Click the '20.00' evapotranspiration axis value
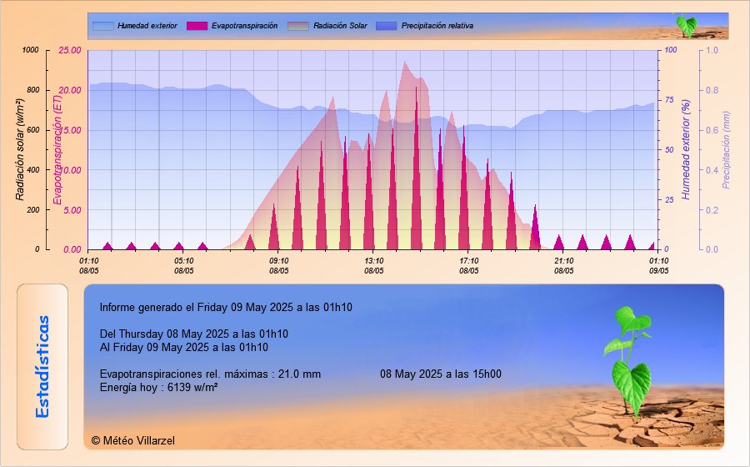The height and width of the screenshot is (467, 750). tap(70, 90)
